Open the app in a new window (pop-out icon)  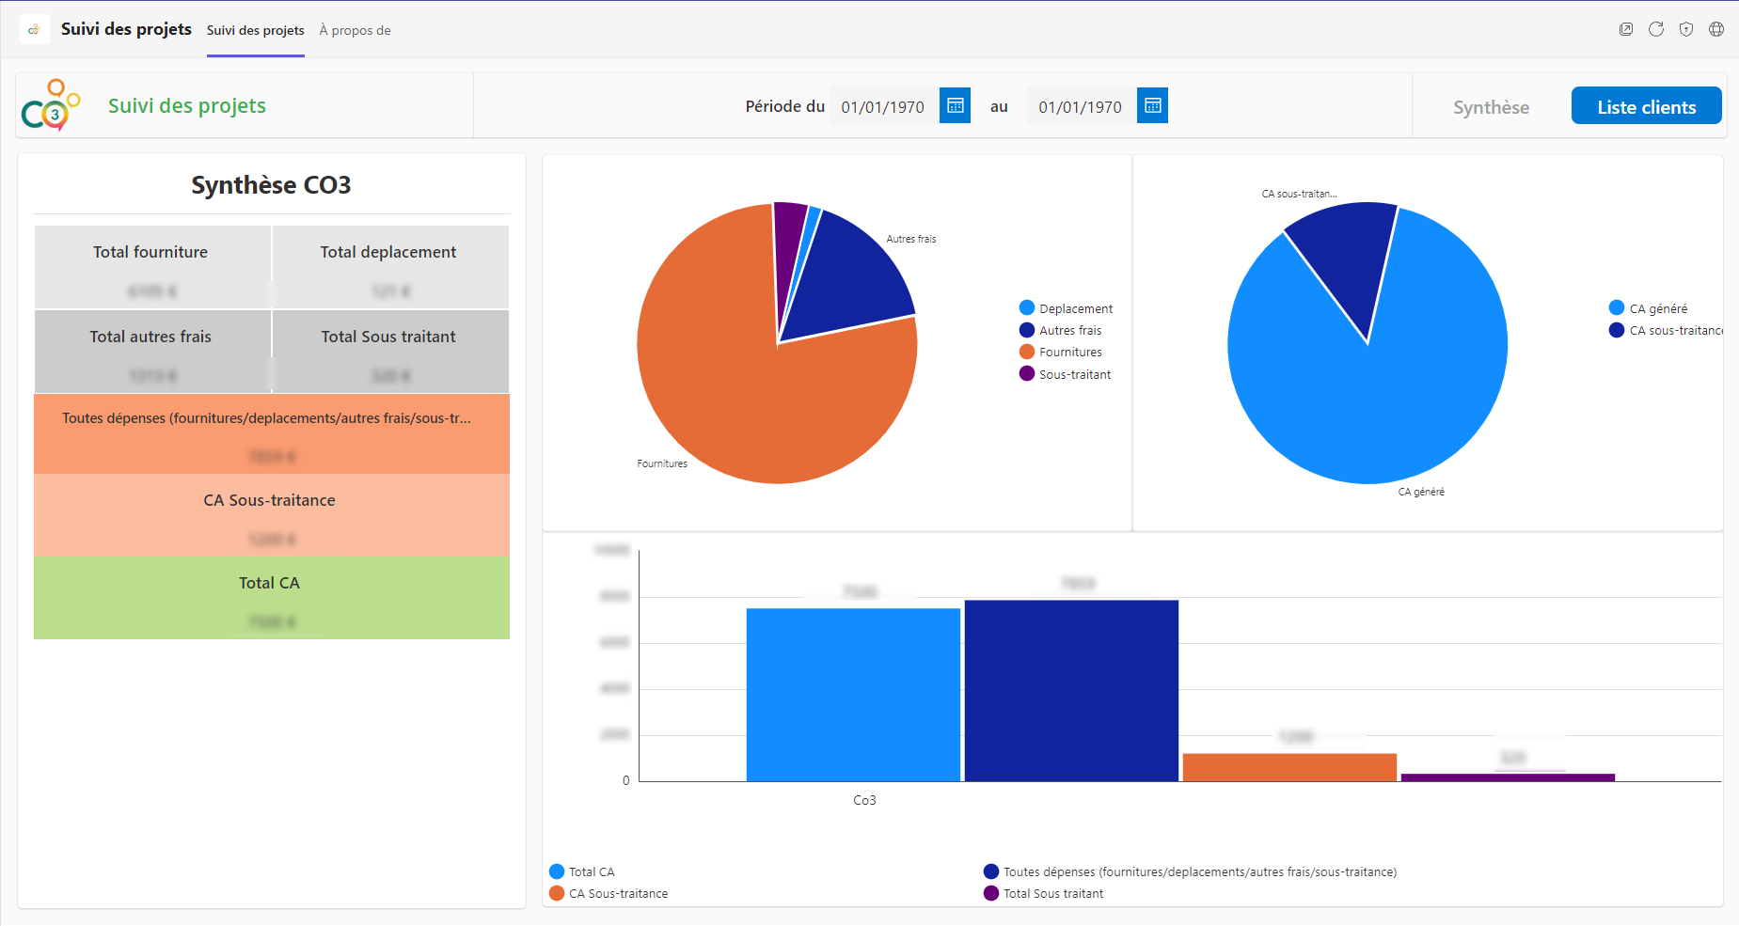1625,29
